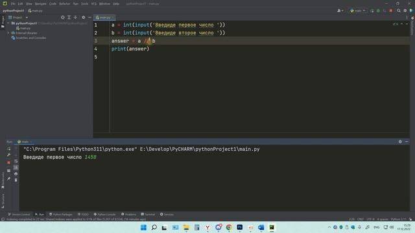415x233 pixels.
Task: Open the user account dropdown
Action: (x=340, y=11)
